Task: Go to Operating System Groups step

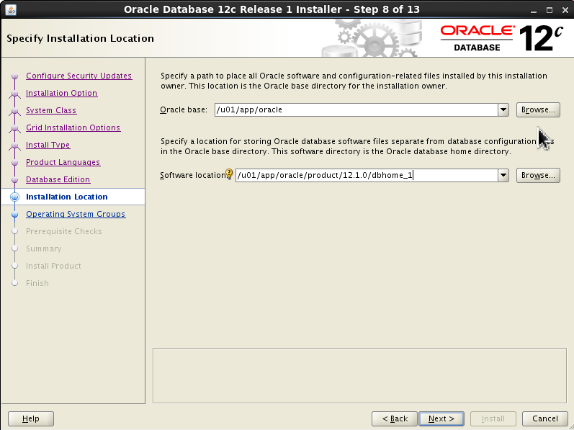Action: coord(76,214)
